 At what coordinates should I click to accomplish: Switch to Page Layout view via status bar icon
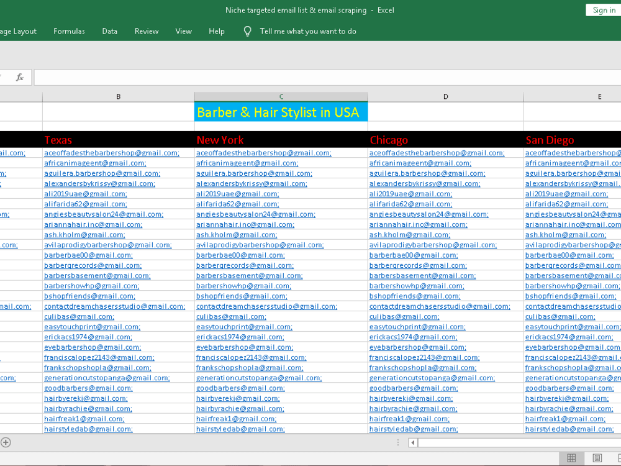(597, 458)
